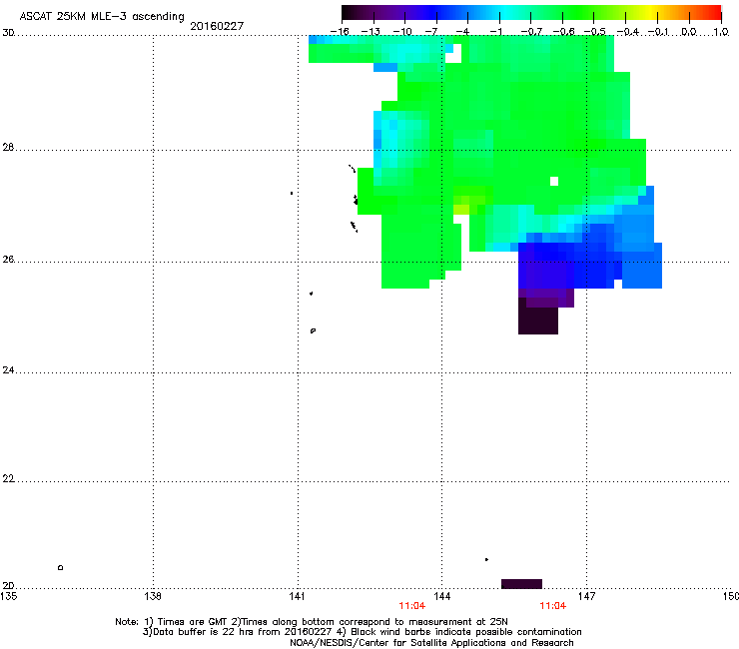
Task: Click the dark purple data block near 25N
Action: pos(538,317)
